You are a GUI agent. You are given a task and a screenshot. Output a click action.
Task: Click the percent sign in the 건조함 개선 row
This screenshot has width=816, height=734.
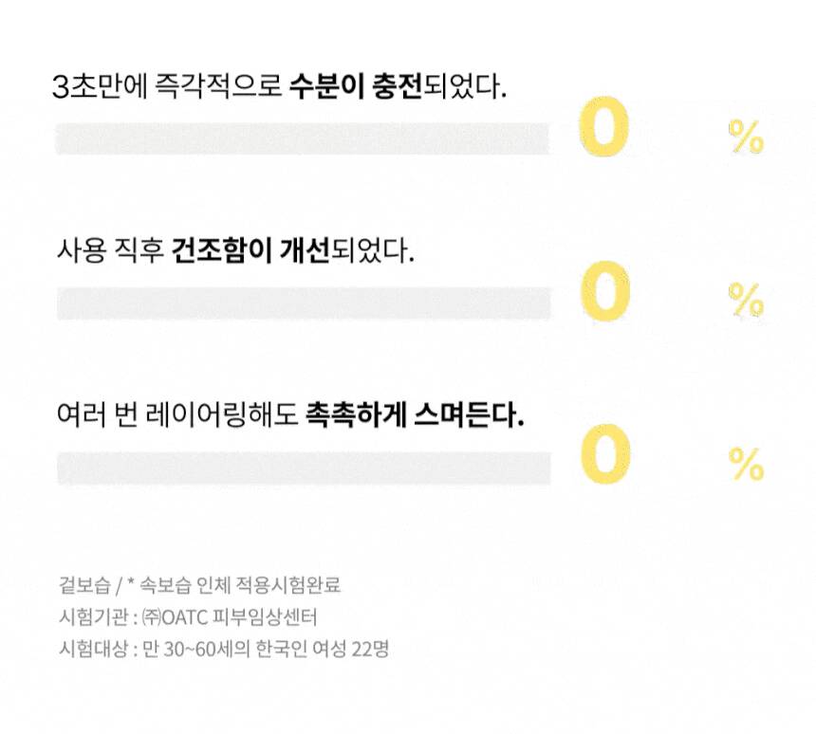coord(746,301)
